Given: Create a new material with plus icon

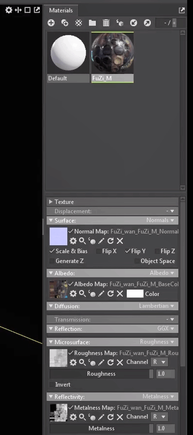Looking at the screenshot, I should click(51, 23).
